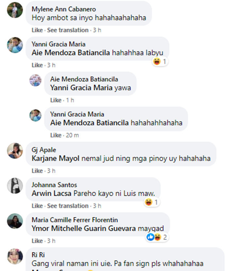Open Mylene Ann Cabanero's profile picture
This screenshot has width=245, height=271.
tap(15, 10)
